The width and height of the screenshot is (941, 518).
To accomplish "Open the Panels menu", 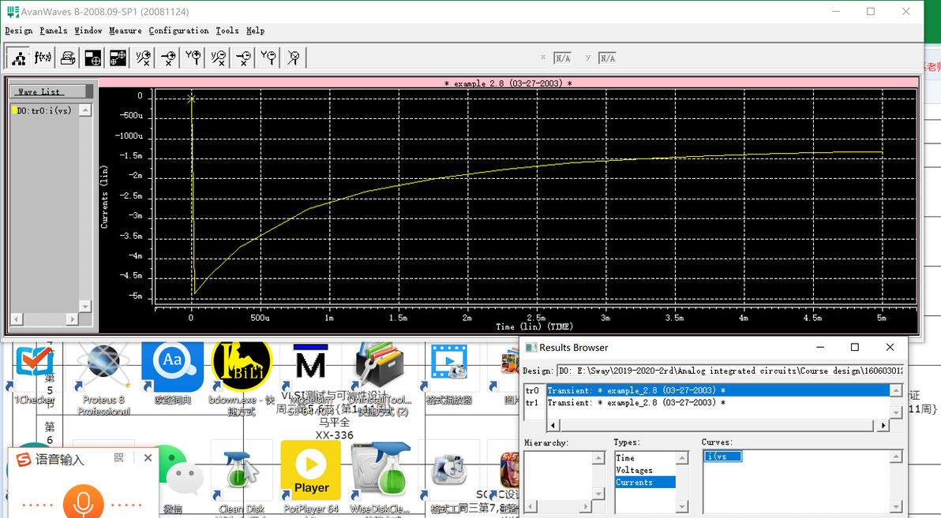I will pos(54,31).
